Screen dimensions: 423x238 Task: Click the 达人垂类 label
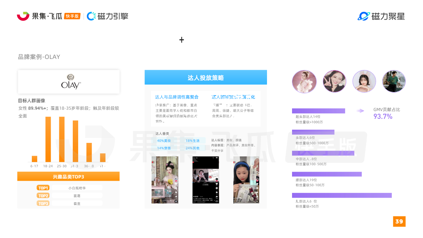162,133
